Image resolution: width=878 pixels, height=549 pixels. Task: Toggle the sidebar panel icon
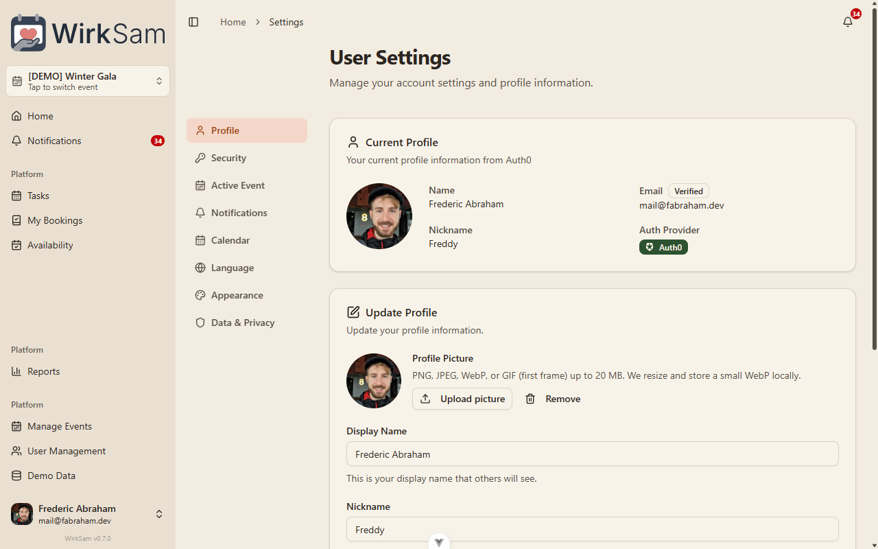coord(193,22)
